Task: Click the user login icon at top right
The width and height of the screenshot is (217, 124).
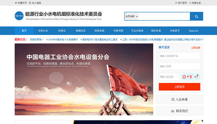Action: pyautogui.click(x=176, y=3)
